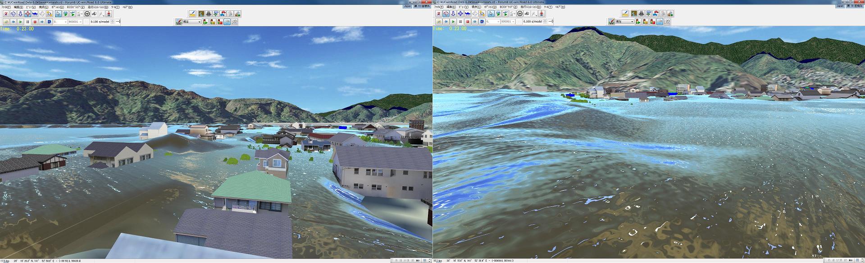Viewport: 865px width, 263px height.
Task: Play the simulation in the right window
Action: tap(453, 22)
